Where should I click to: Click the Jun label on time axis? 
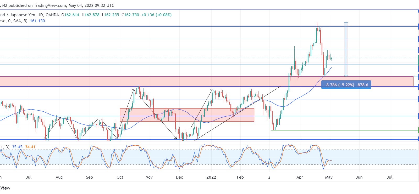359,177
